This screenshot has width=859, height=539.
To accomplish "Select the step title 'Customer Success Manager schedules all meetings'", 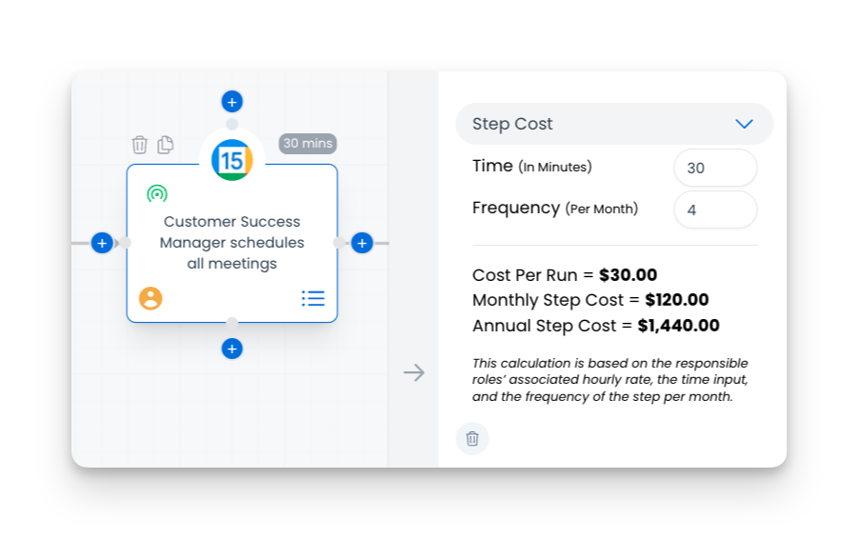I will click(x=231, y=243).
